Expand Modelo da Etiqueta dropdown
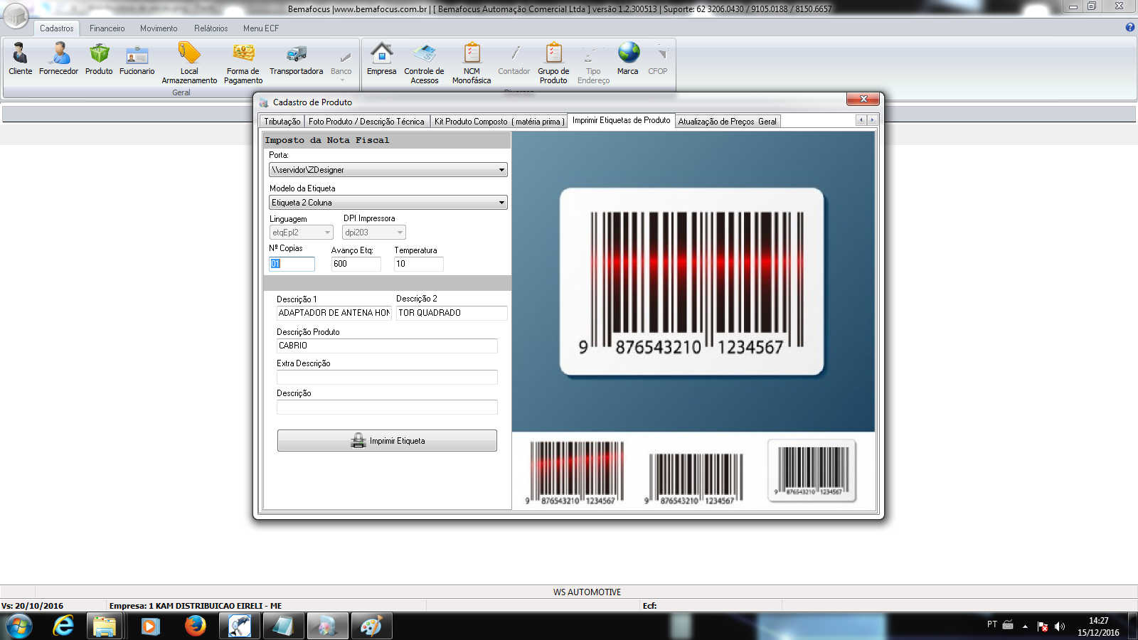 tap(501, 203)
